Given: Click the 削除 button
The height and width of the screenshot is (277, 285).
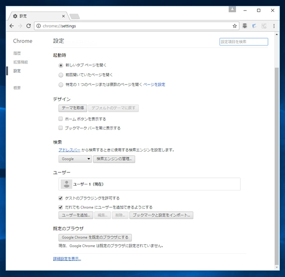Looking at the screenshot, I should (120, 215).
